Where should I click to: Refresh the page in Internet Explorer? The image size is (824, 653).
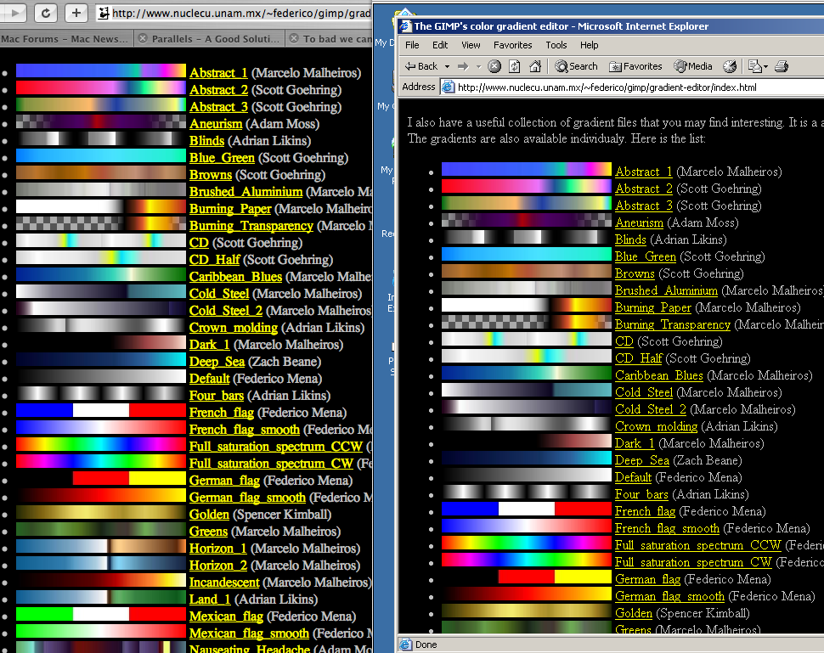(515, 66)
